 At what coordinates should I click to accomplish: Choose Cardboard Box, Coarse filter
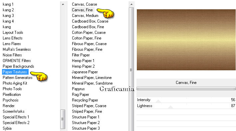pos(90,21)
